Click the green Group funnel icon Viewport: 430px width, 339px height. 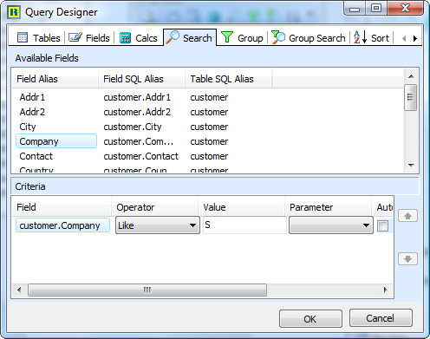pos(227,37)
